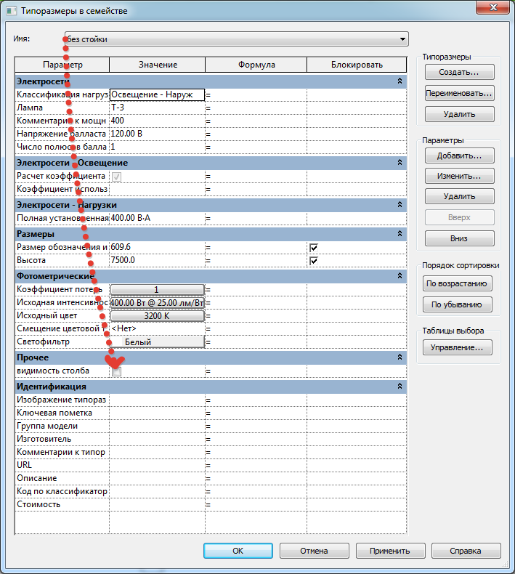Collapse the Электросети - Освещение group

point(400,163)
